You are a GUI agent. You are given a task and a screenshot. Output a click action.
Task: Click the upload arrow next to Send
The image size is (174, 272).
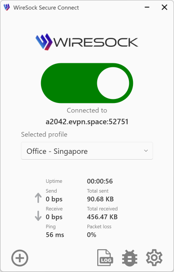coord(38,198)
